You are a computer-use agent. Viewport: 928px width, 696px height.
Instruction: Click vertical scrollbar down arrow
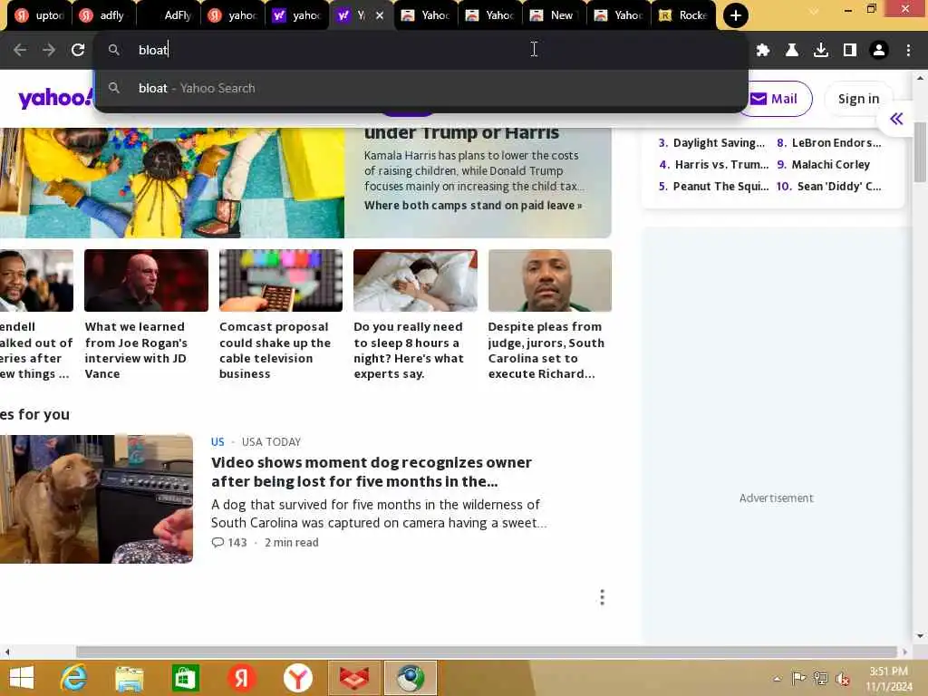pos(920,636)
